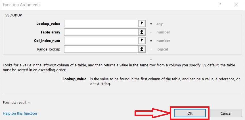
Task: Click the Formula result text
Action: tap(16, 102)
